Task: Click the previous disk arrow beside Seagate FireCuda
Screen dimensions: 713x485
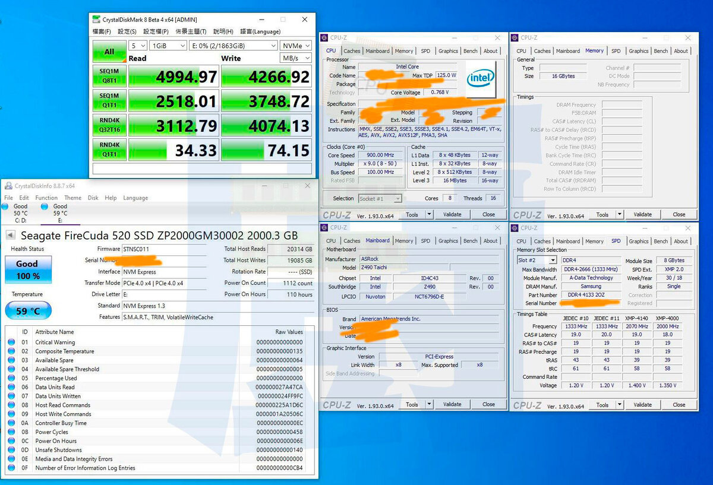Action: tap(11, 235)
